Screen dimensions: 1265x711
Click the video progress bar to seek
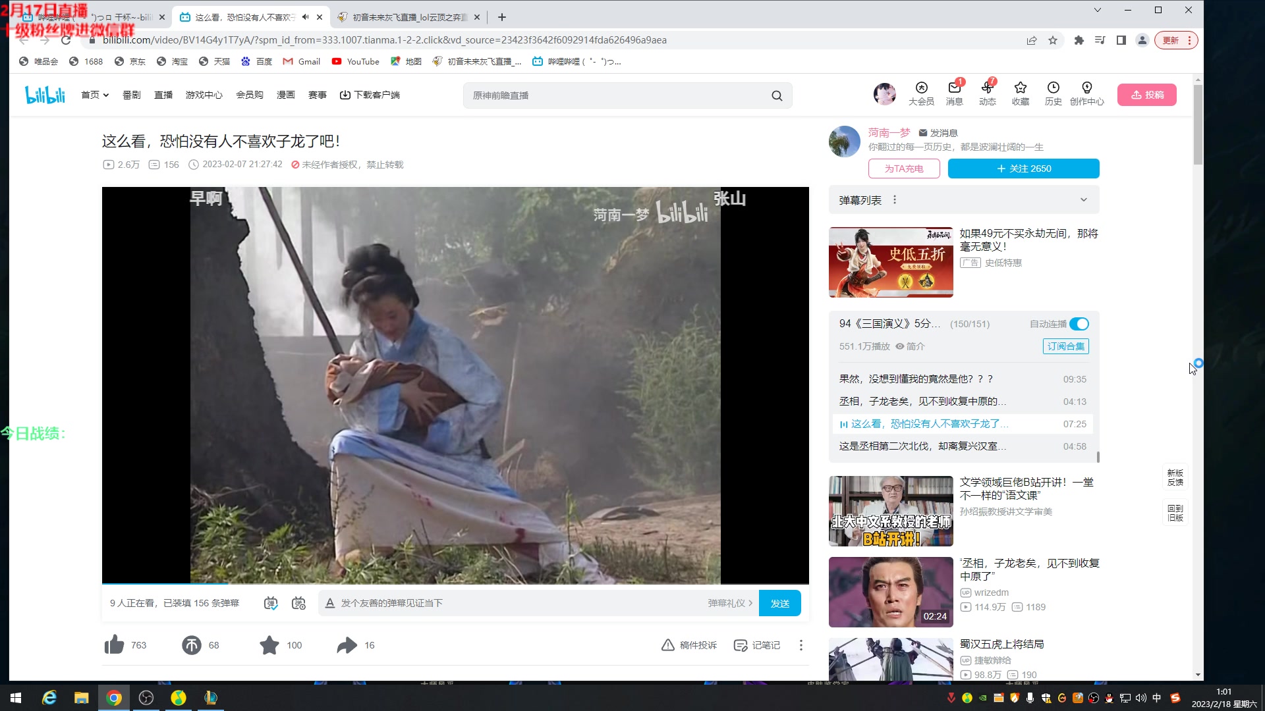(x=455, y=583)
